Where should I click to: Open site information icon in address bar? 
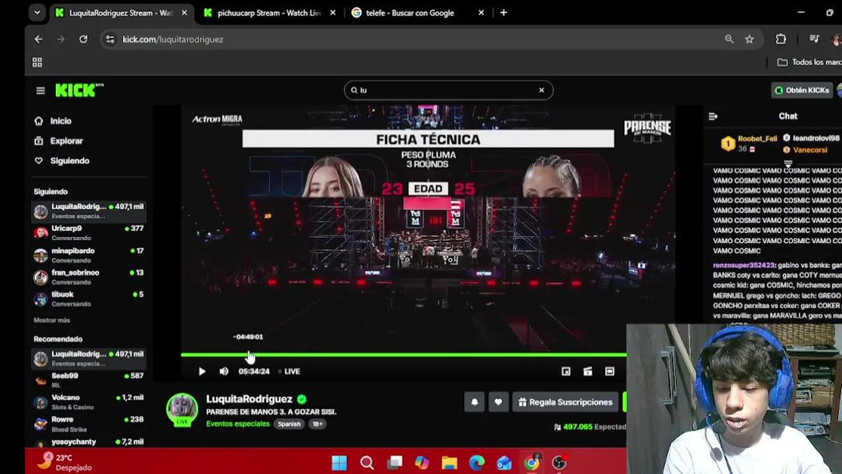(110, 39)
